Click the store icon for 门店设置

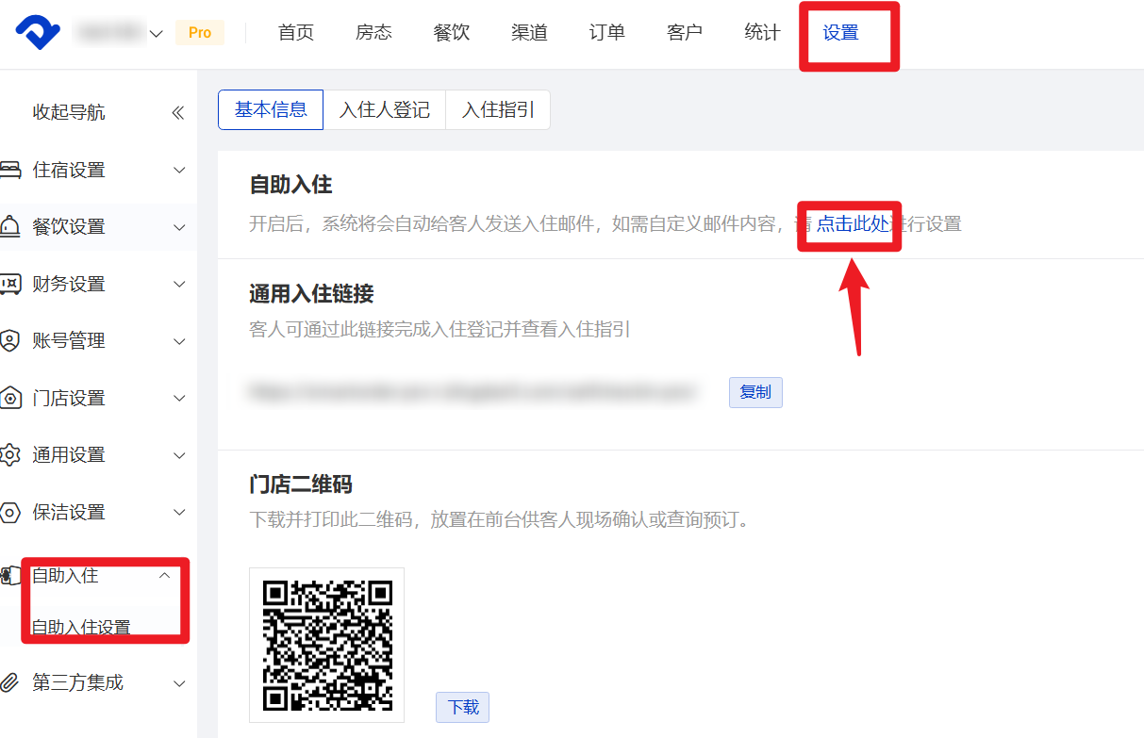tap(9, 399)
